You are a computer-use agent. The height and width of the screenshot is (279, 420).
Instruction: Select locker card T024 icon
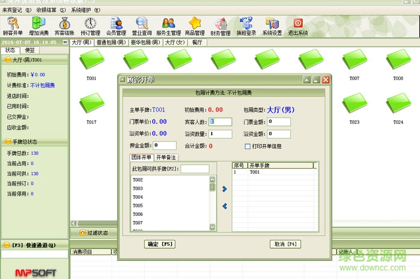pos(398,103)
